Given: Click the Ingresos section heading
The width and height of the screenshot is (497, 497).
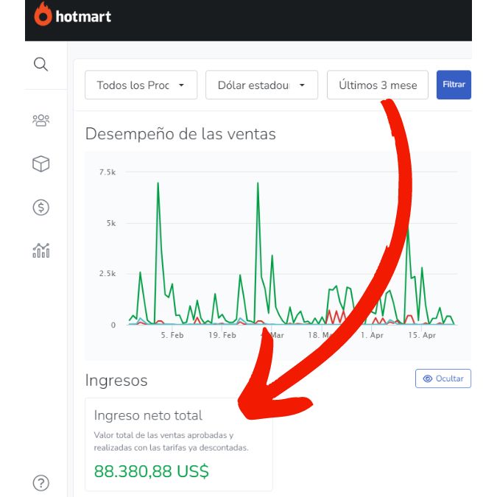Looking at the screenshot, I should click(116, 381).
